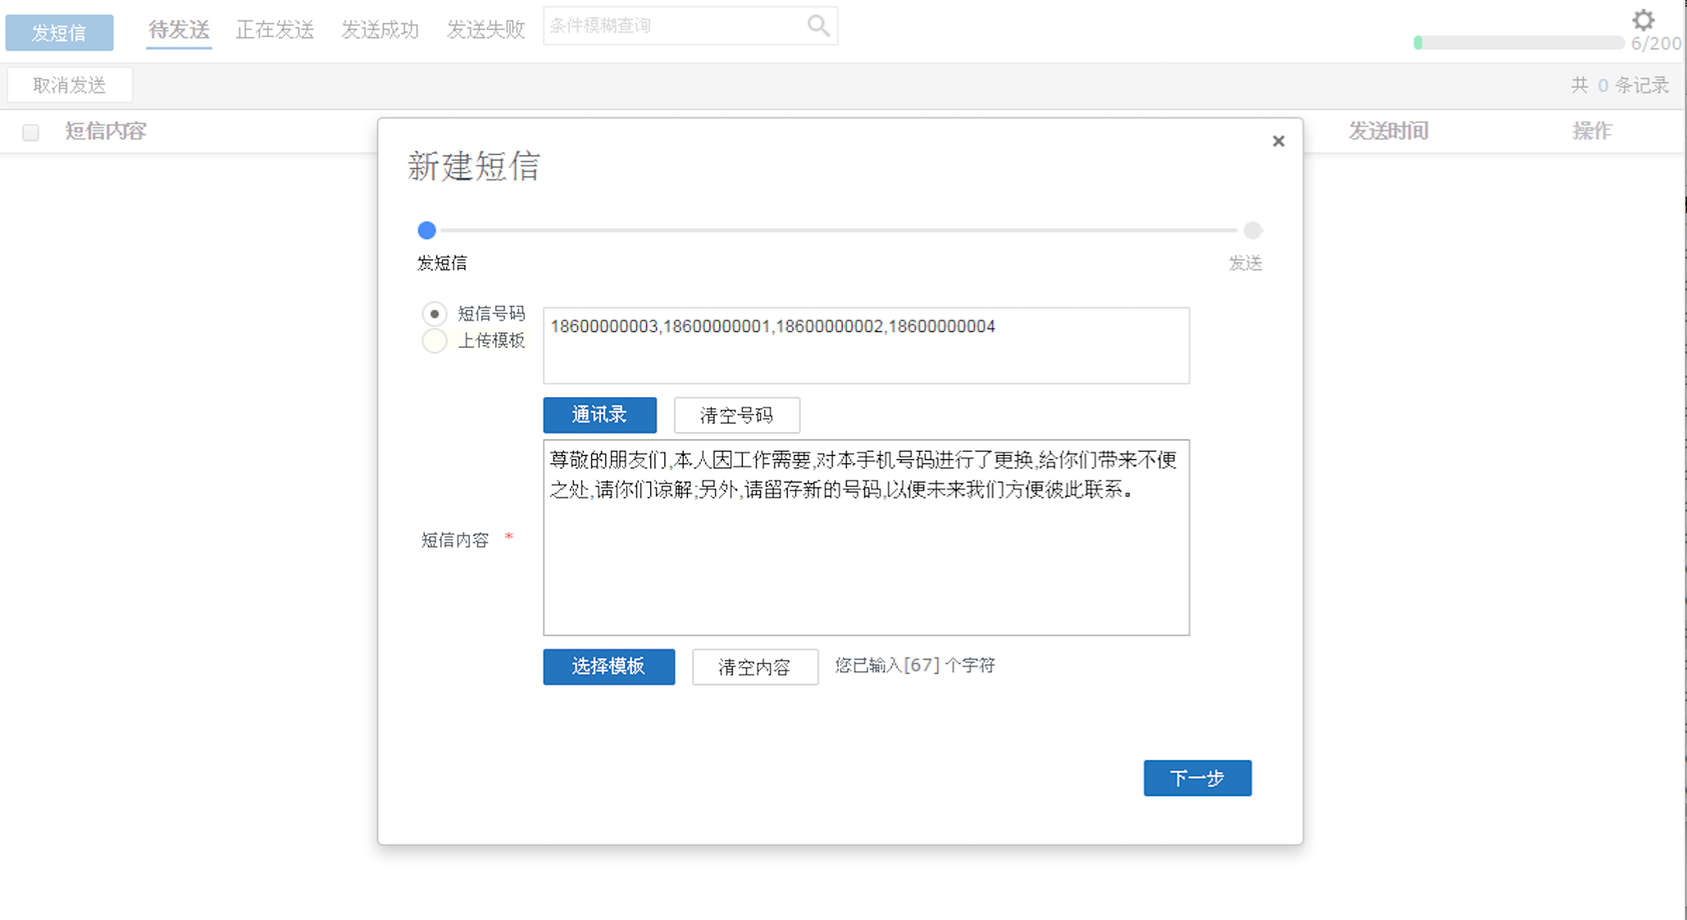1687x920 pixels.
Task: Click the 共 0 条记录 record count
Action: (x=1620, y=85)
